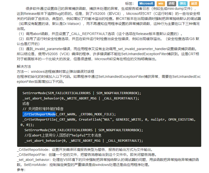Click the _CrtSetReportMode explanation line
The height and width of the screenshot is (173, 209).
tap(85, 150)
